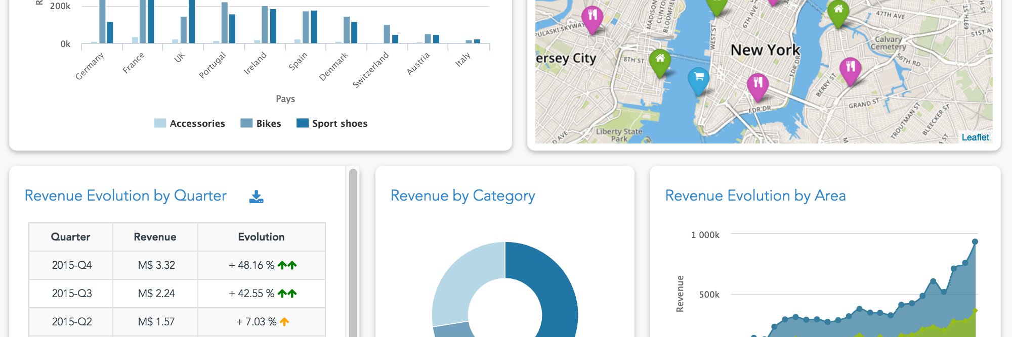Click Germany's Sport shoes bar
This screenshot has width=1012, height=337.
point(110,32)
